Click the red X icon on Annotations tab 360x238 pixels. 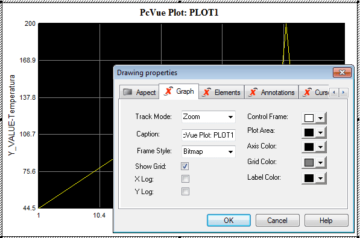[253, 92]
